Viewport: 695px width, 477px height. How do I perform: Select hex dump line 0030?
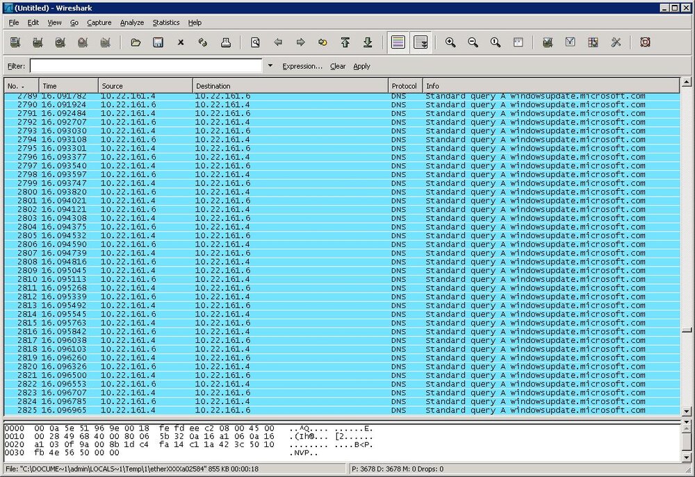(x=161, y=453)
